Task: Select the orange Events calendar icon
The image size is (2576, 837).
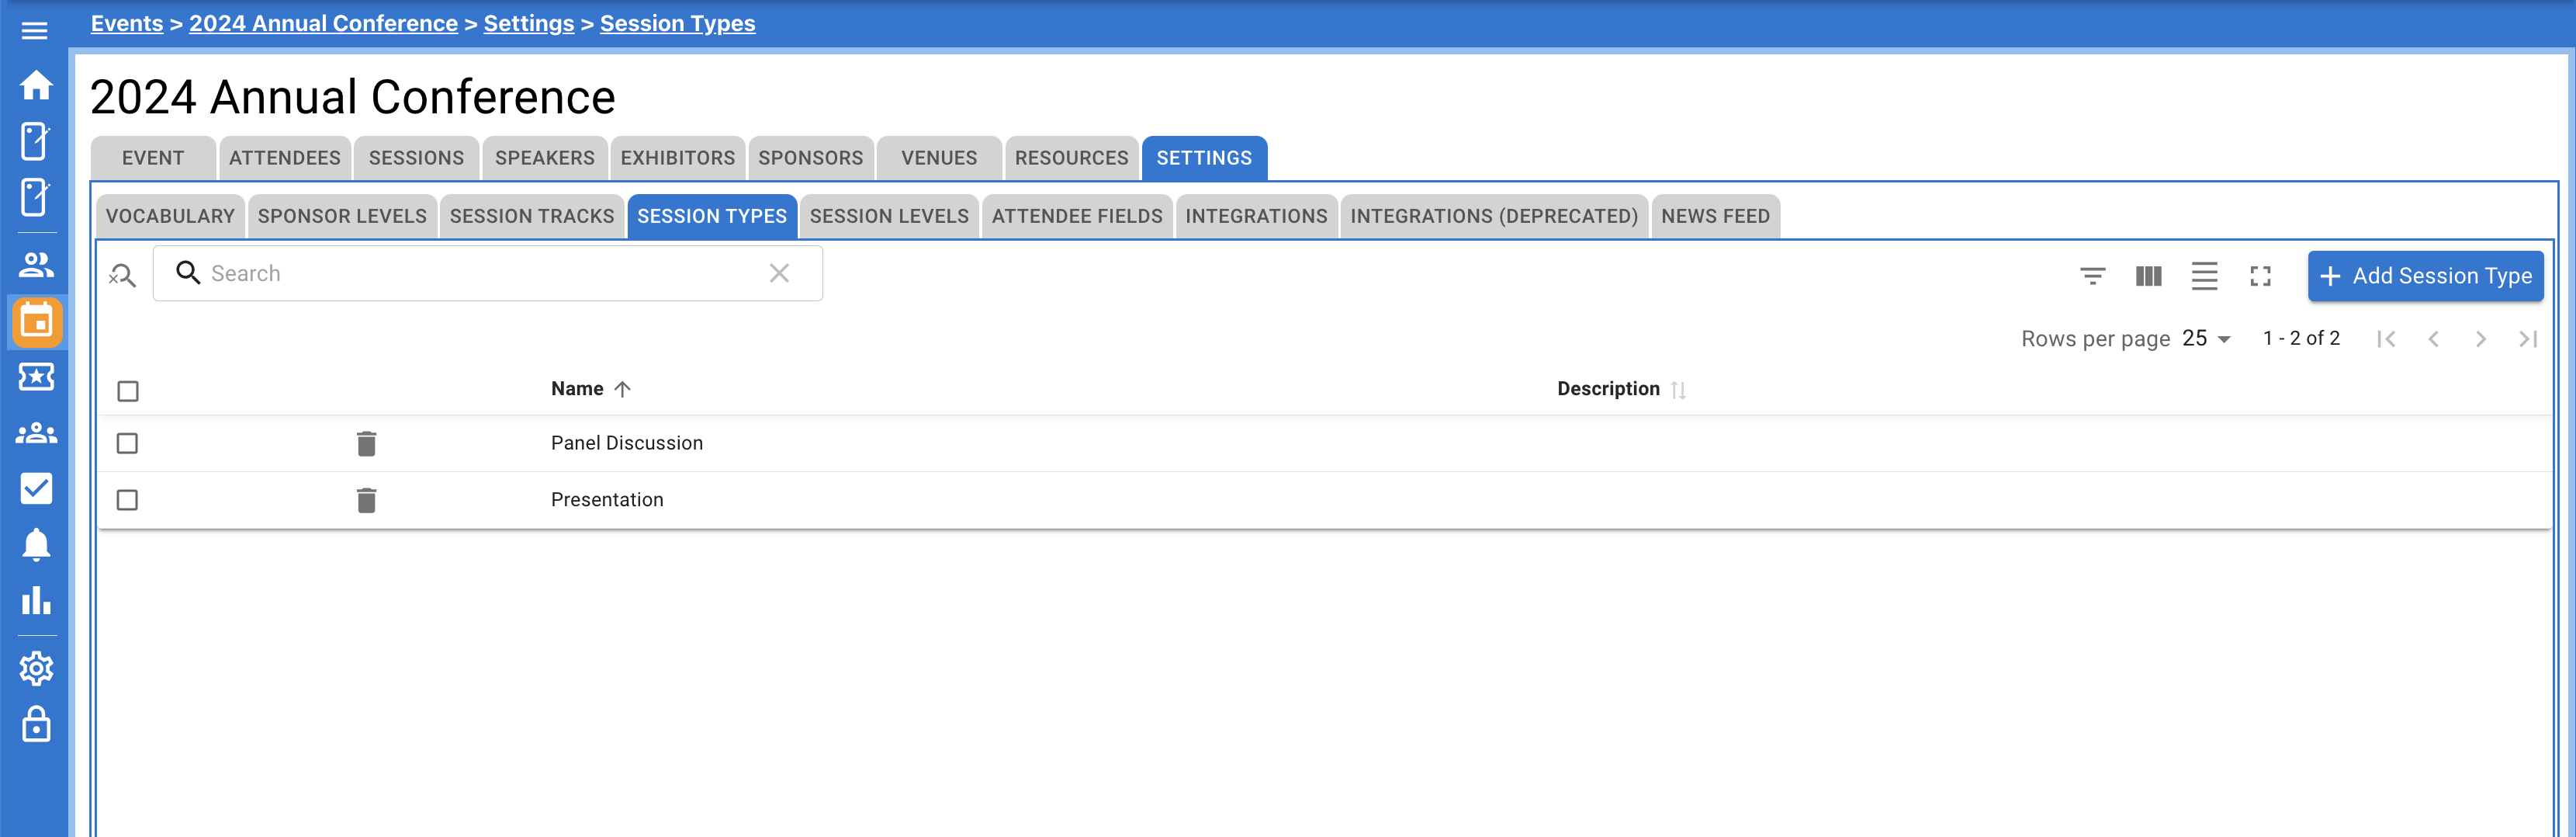Action: coord(36,322)
